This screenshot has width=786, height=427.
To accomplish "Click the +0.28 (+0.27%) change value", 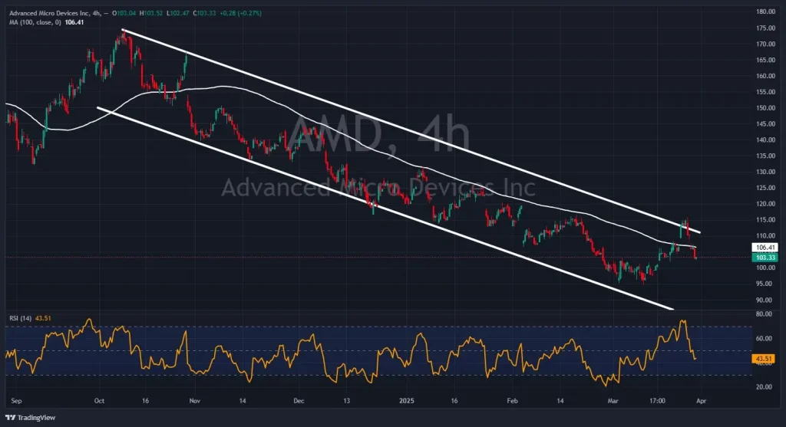I will [x=240, y=13].
